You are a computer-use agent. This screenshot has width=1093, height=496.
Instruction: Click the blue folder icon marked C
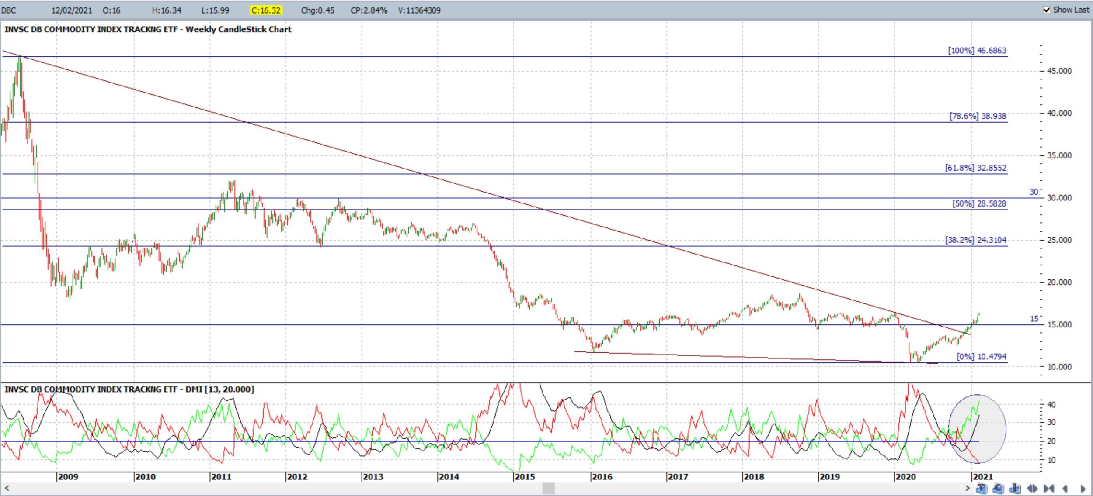(x=998, y=488)
